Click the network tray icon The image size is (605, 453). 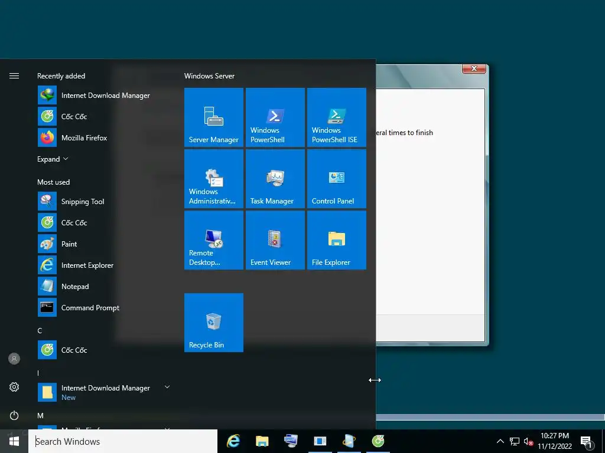tap(515, 441)
